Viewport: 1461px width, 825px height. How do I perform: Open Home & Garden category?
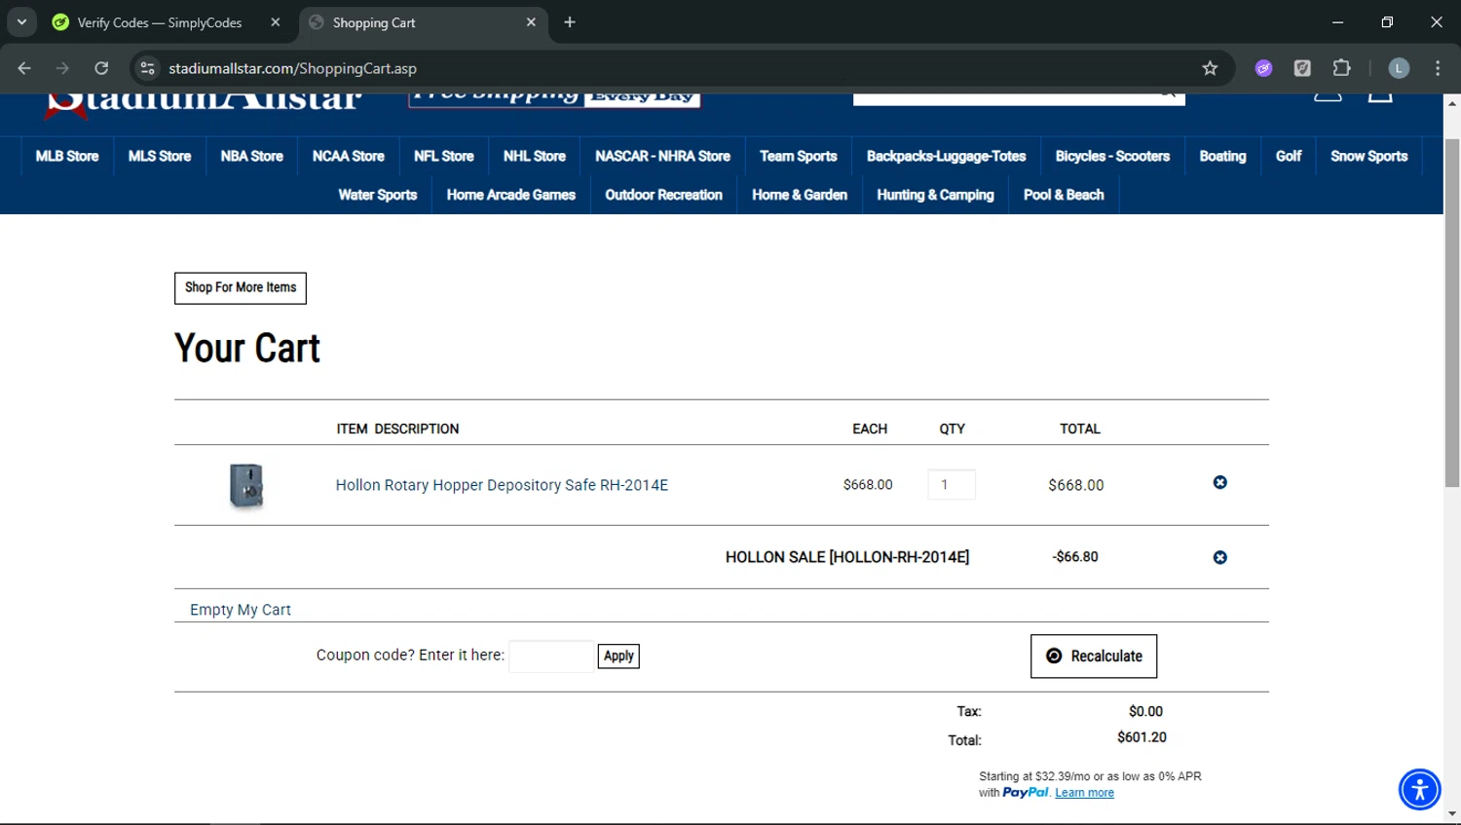799,195
